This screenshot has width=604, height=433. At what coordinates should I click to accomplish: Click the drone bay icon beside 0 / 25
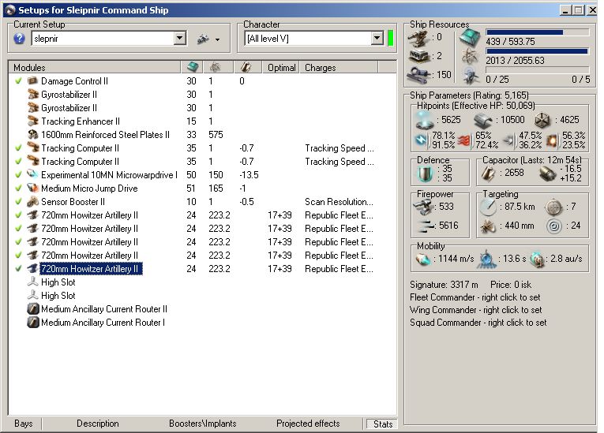tap(471, 75)
